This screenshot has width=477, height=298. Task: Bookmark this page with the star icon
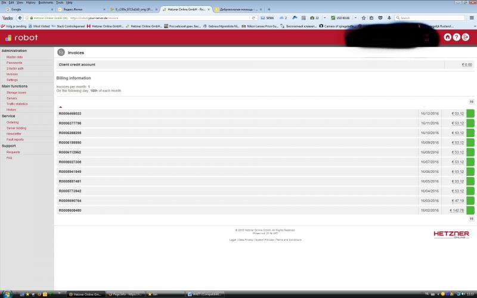[x=364, y=18]
